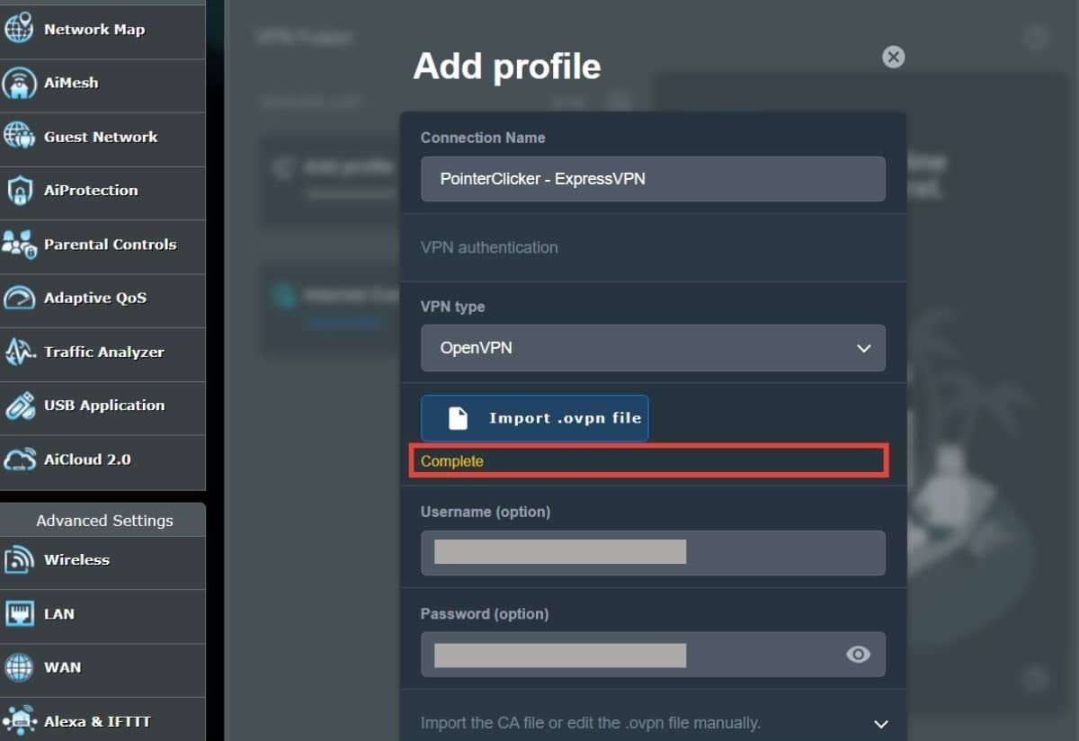Click the AiMesh router icon
This screenshot has height=741, width=1079.
click(19, 84)
